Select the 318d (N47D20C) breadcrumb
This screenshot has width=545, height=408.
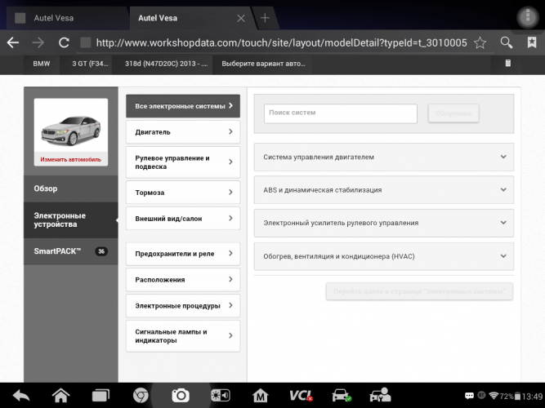(166, 64)
